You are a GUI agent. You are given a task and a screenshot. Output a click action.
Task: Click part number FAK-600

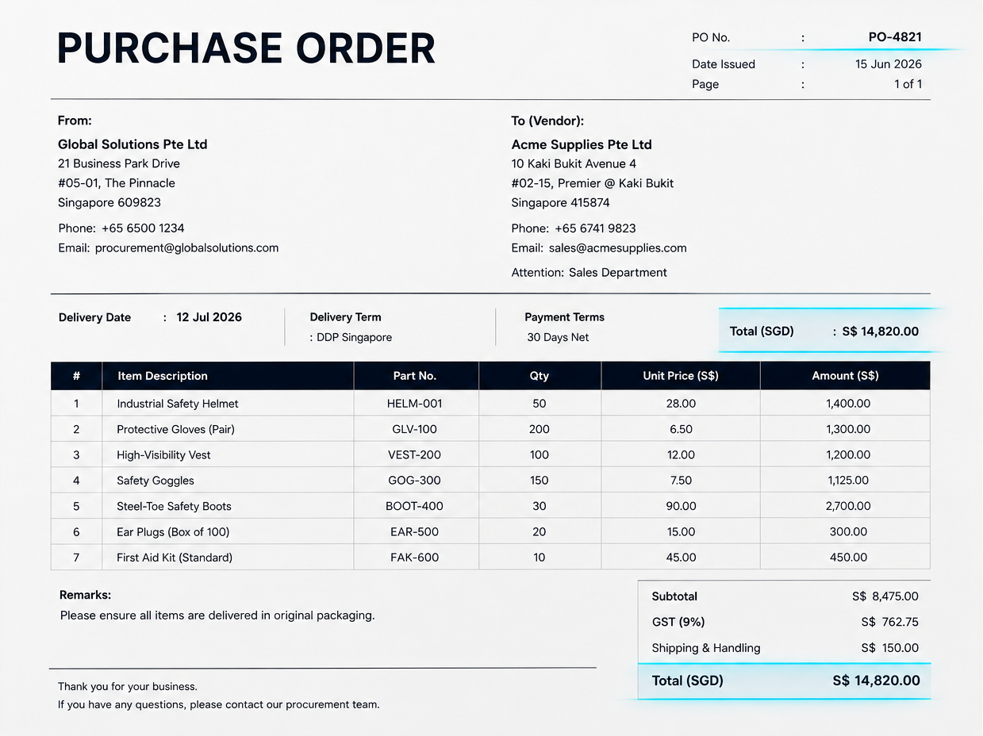pyautogui.click(x=415, y=558)
